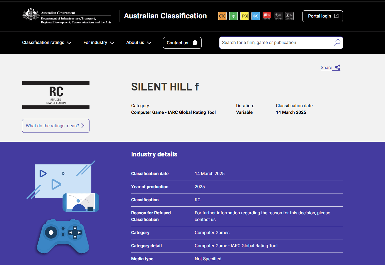Click the red MA 15+ rating icon
Screen dimensions: 385x265
(267, 16)
